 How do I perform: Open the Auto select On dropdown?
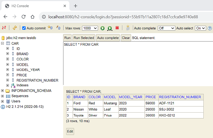pos(200,28)
